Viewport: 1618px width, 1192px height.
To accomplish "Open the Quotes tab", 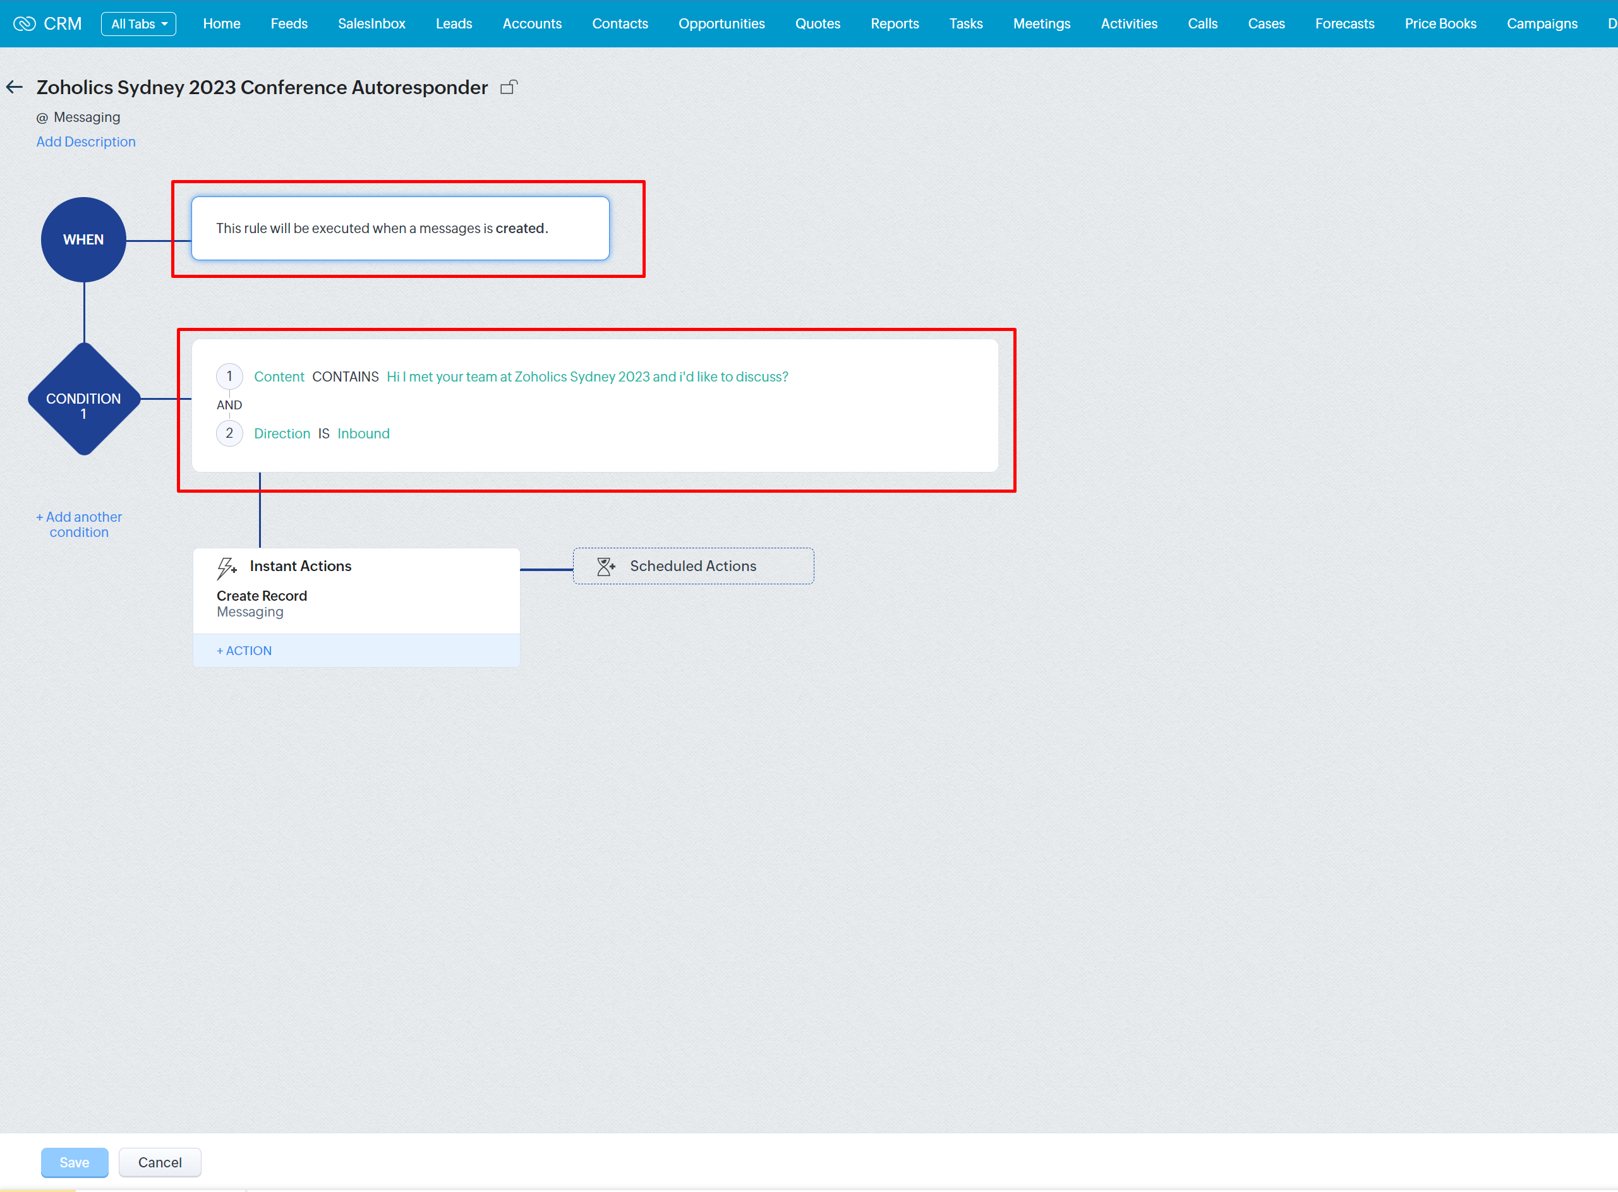I will (x=818, y=24).
